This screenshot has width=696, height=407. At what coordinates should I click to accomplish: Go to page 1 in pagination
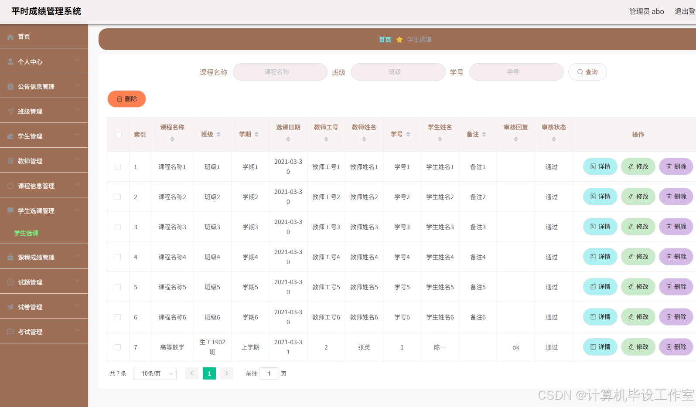tap(209, 373)
